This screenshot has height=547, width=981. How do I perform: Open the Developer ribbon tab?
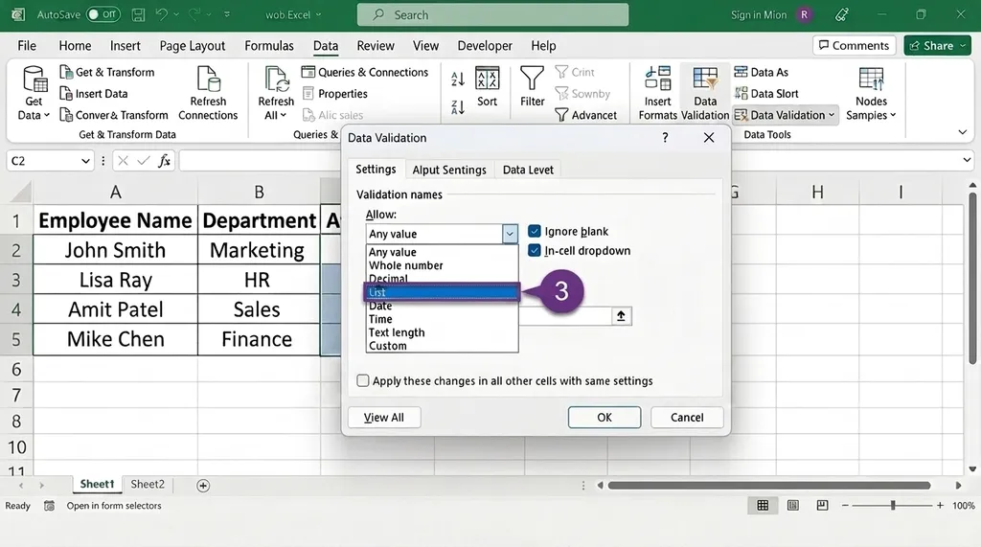click(x=485, y=46)
